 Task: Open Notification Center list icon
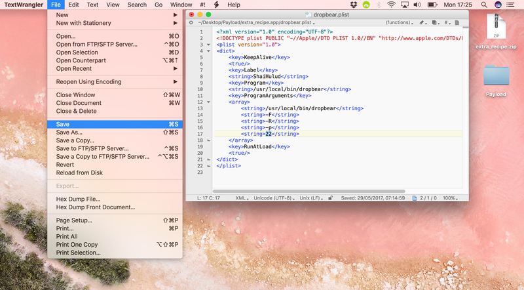[510, 5]
